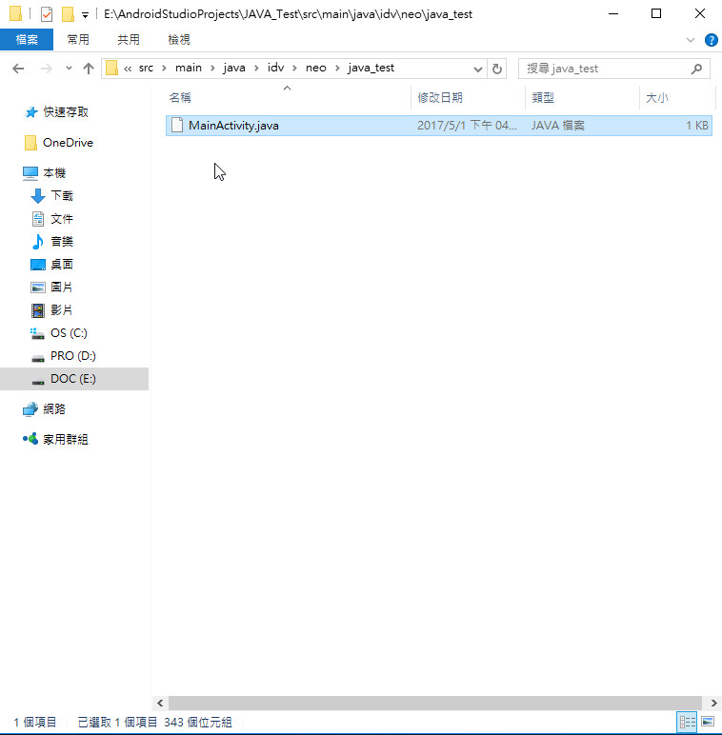Open the recent locations dropdown arrow
The width and height of the screenshot is (722, 735).
click(x=69, y=69)
